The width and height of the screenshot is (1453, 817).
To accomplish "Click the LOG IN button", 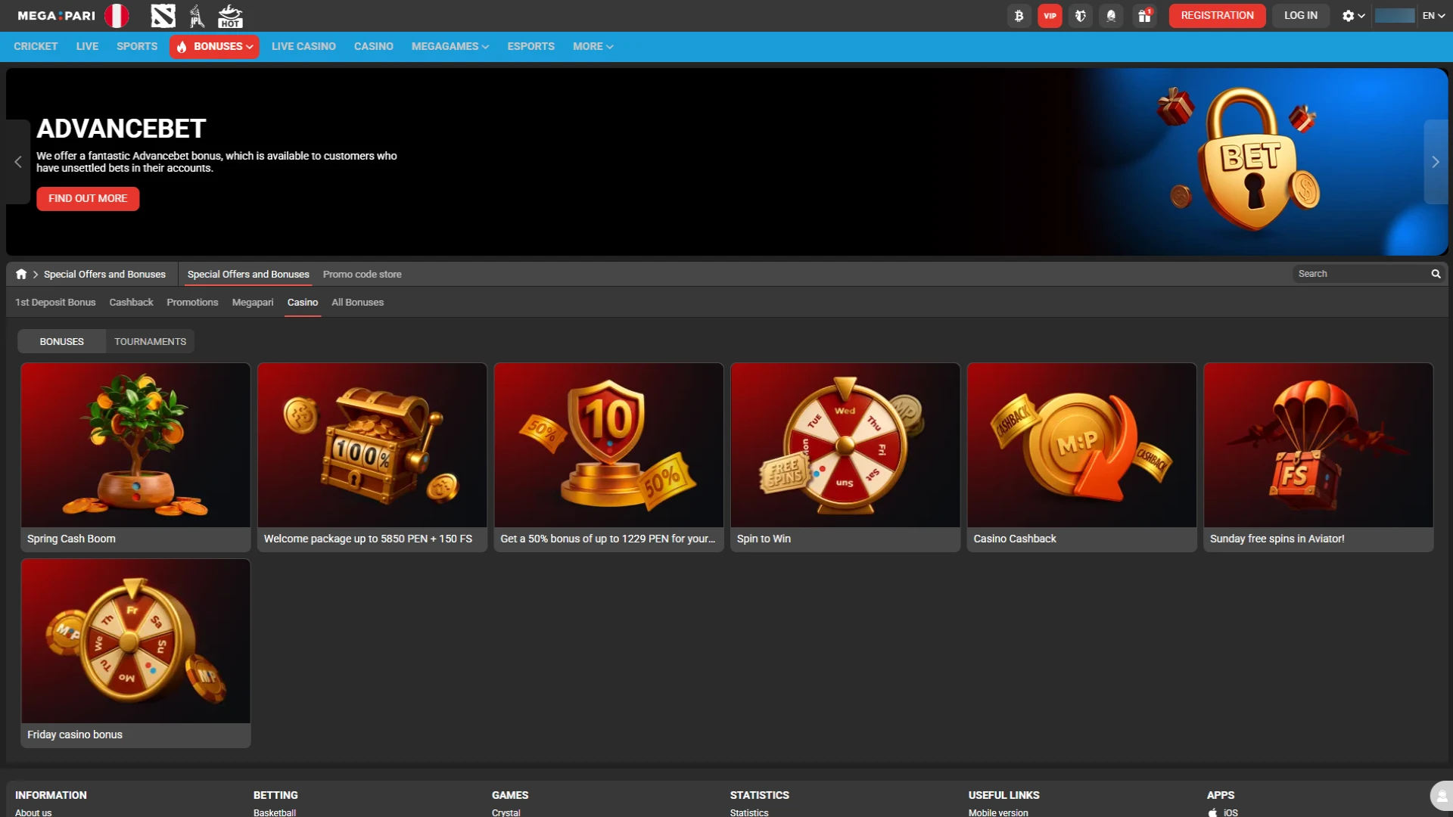I will pyautogui.click(x=1301, y=16).
